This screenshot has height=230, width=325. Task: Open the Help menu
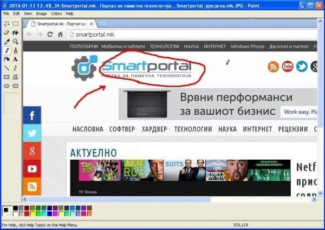[70, 14]
